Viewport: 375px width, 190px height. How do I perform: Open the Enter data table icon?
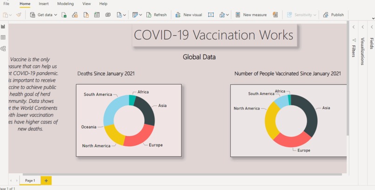(97, 15)
